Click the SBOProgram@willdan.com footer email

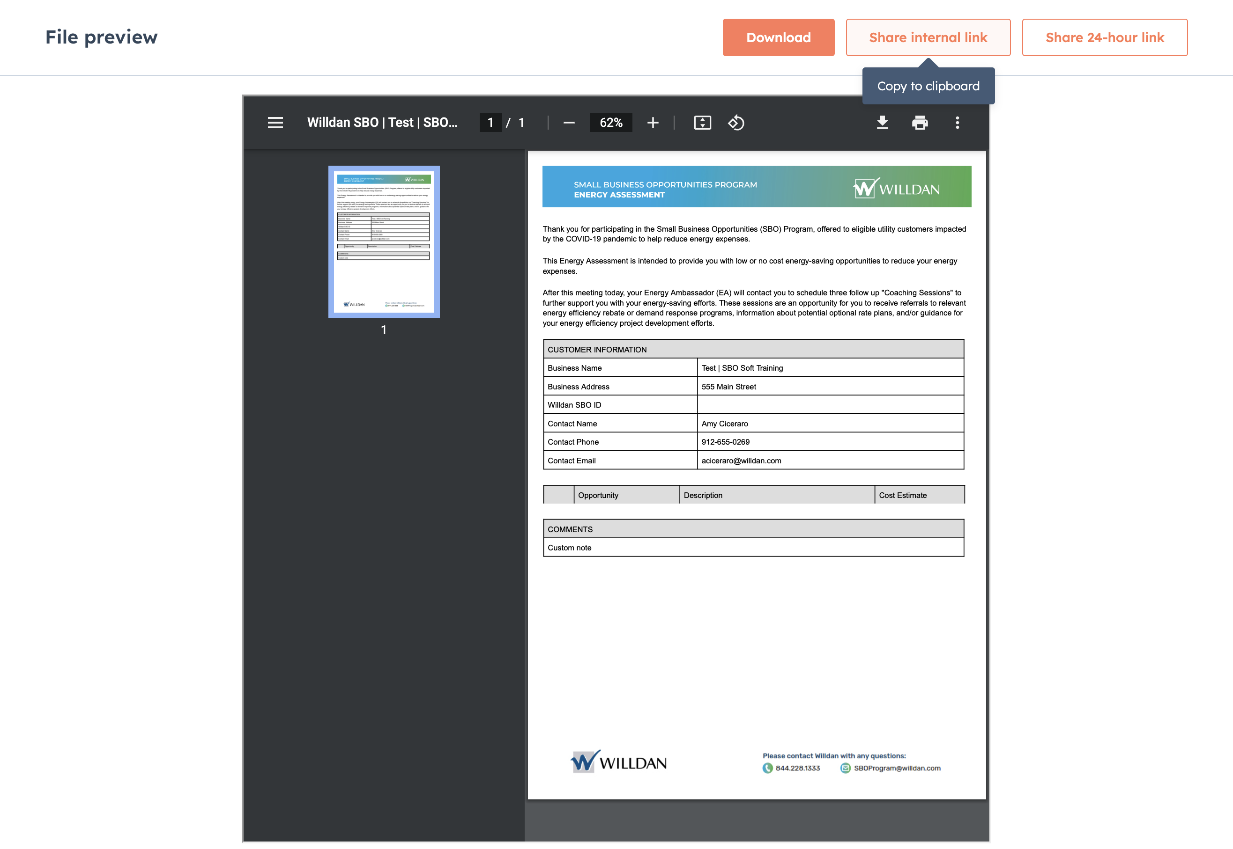pos(897,768)
